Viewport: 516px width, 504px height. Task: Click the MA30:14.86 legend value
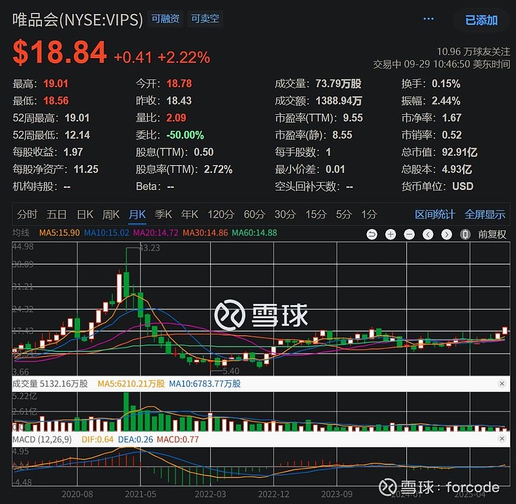coord(205,233)
